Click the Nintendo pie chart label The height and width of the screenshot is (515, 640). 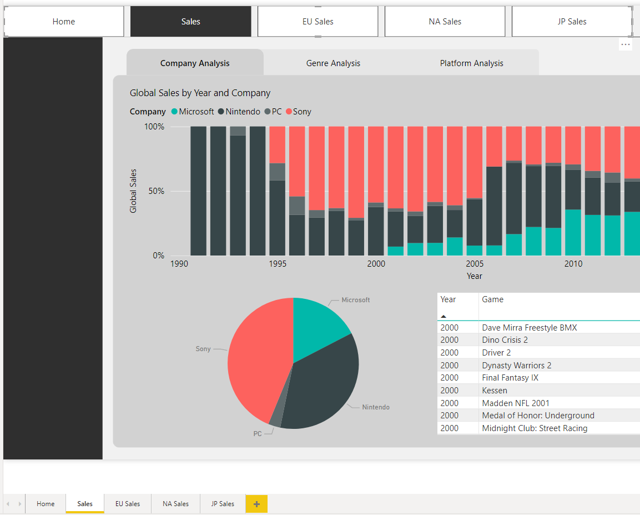pos(376,407)
